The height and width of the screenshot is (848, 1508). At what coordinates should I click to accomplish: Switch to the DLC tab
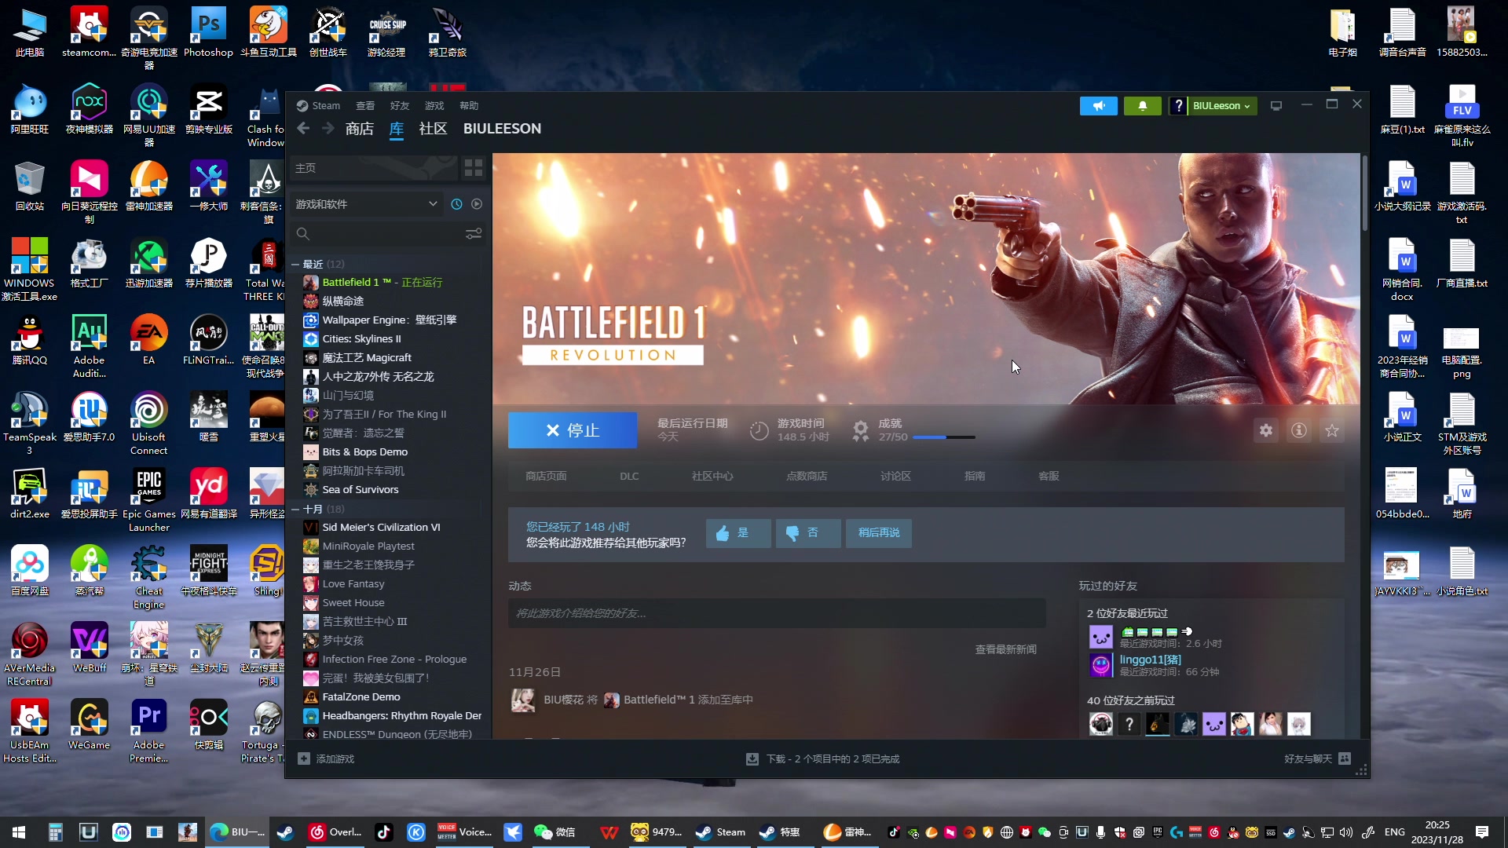629,477
